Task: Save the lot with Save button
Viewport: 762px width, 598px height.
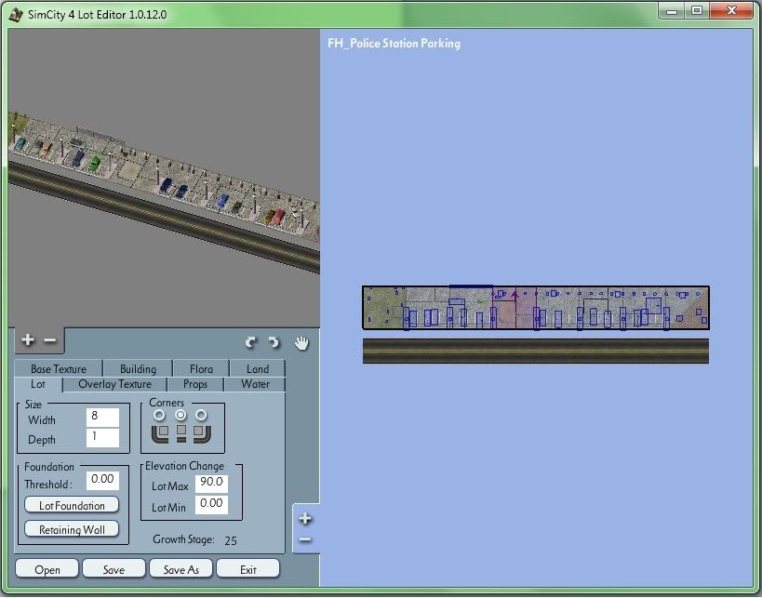Action: click(114, 569)
